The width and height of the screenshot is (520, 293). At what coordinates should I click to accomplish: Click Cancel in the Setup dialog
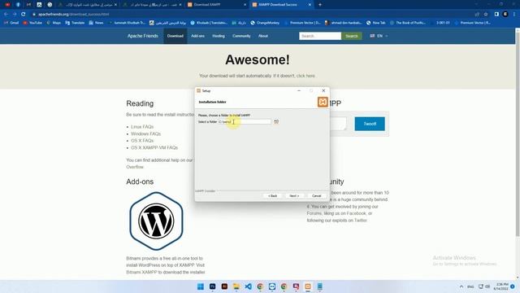pos(317,195)
